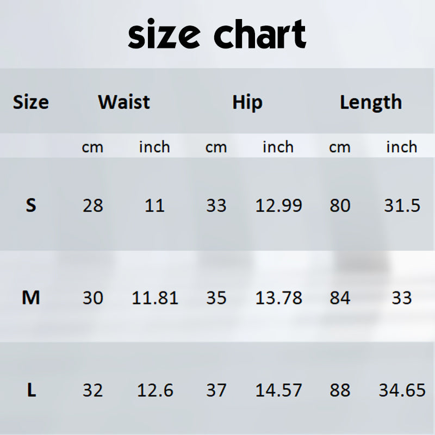
Task: Select the Hip column header
Action: click(x=247, y=102)
